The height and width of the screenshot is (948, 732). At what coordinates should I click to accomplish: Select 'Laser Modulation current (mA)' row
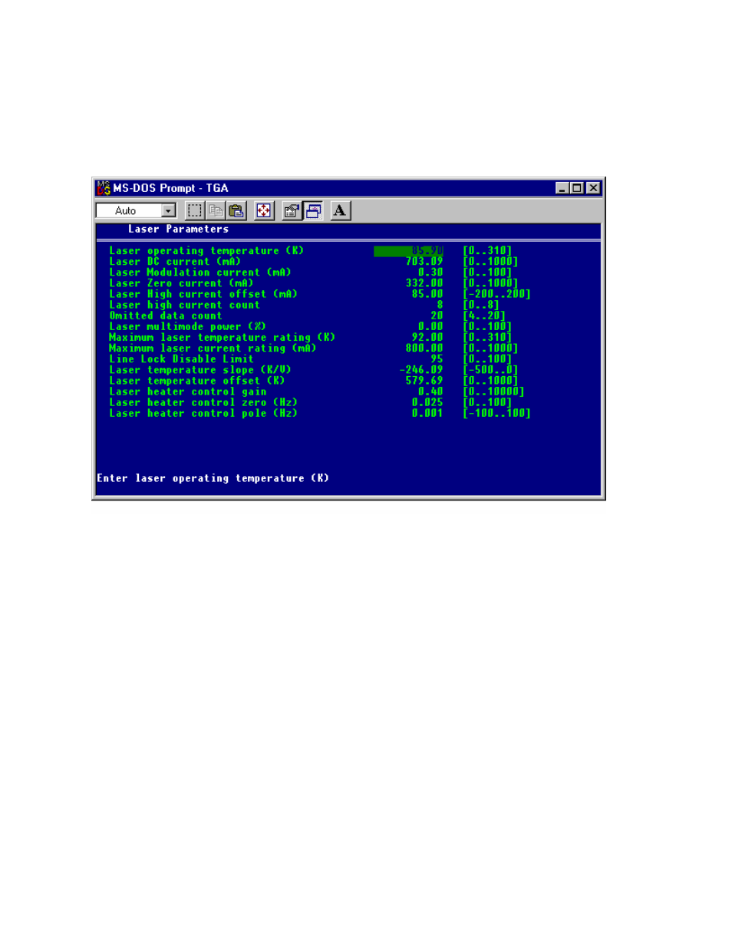tap(310, 273)
